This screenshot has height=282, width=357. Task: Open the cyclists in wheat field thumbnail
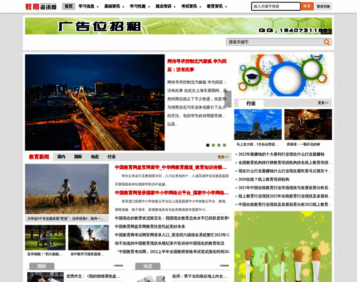tap(67, 189)
